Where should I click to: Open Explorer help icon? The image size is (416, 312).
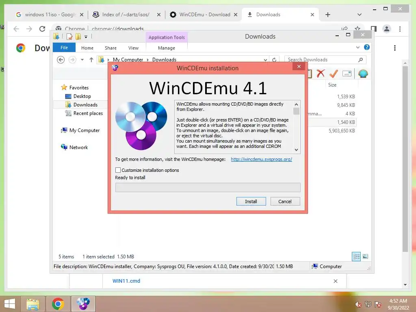pos(367,47)
